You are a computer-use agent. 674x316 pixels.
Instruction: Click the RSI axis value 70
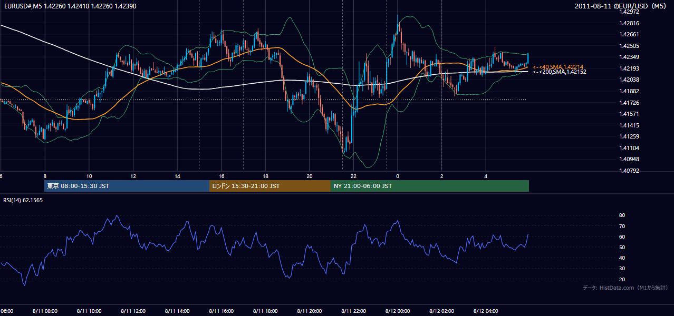622,226
